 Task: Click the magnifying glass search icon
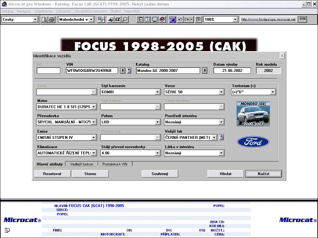click(x=125, y=20)
